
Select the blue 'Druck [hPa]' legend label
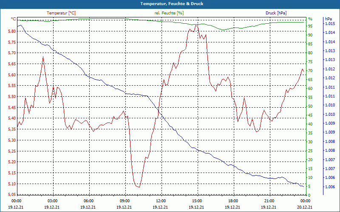276,13
